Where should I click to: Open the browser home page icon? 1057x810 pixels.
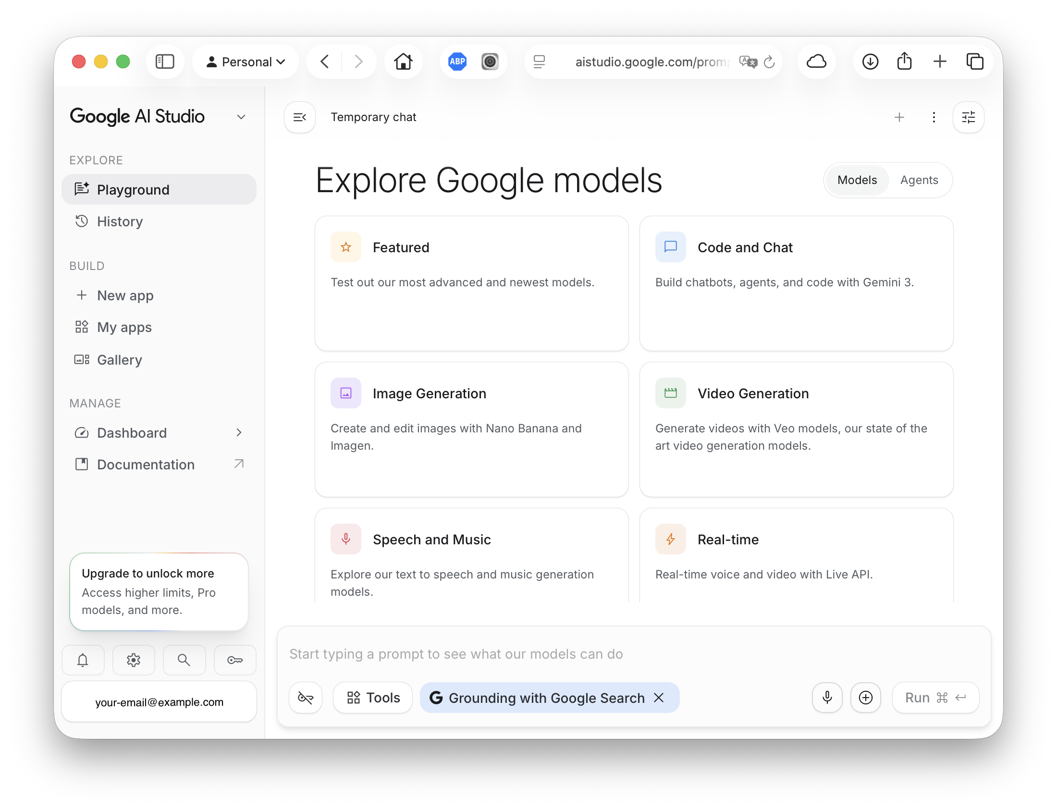tap(403, 61)
